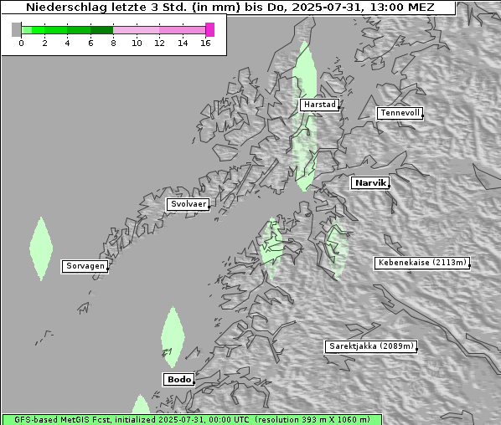Click the green GFS-based MetGIS footer bar
Image resolution: width=501 pixels, height=425 pixels.
(192, 420)
